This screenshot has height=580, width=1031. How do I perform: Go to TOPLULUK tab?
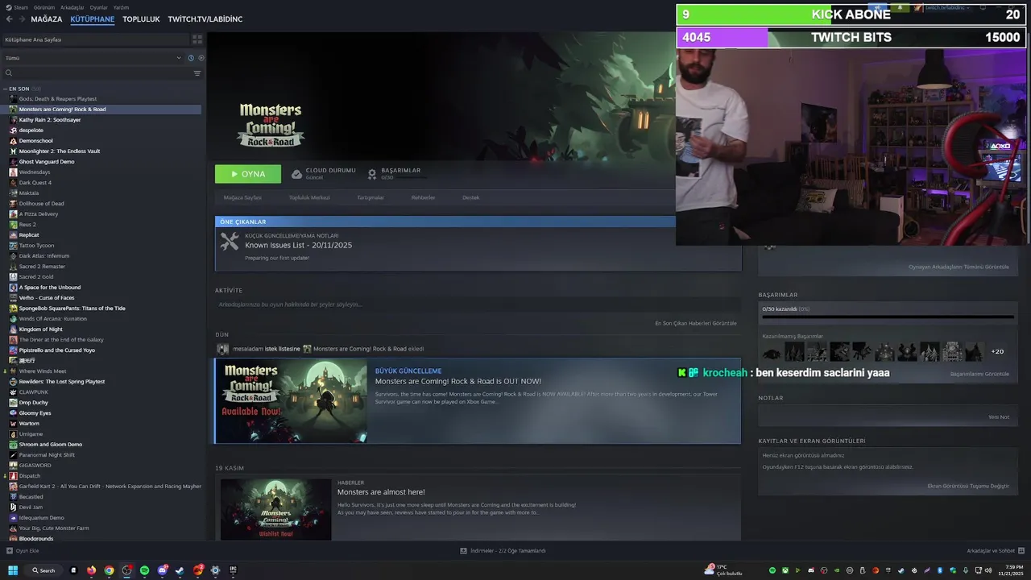141,19
